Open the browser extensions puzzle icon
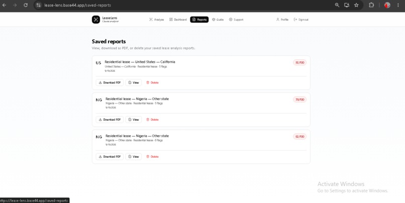 click(x=371, y=5)
